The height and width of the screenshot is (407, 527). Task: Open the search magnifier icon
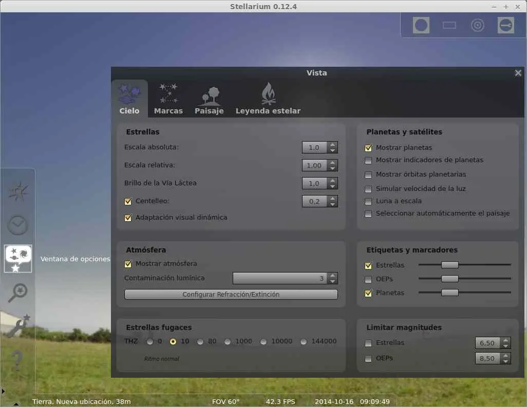click(x=18, y=293)
